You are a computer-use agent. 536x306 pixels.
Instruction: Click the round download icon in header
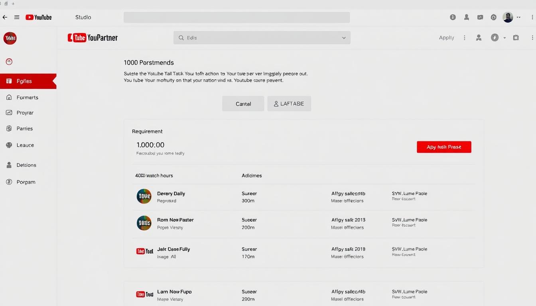tap(453, 17)
